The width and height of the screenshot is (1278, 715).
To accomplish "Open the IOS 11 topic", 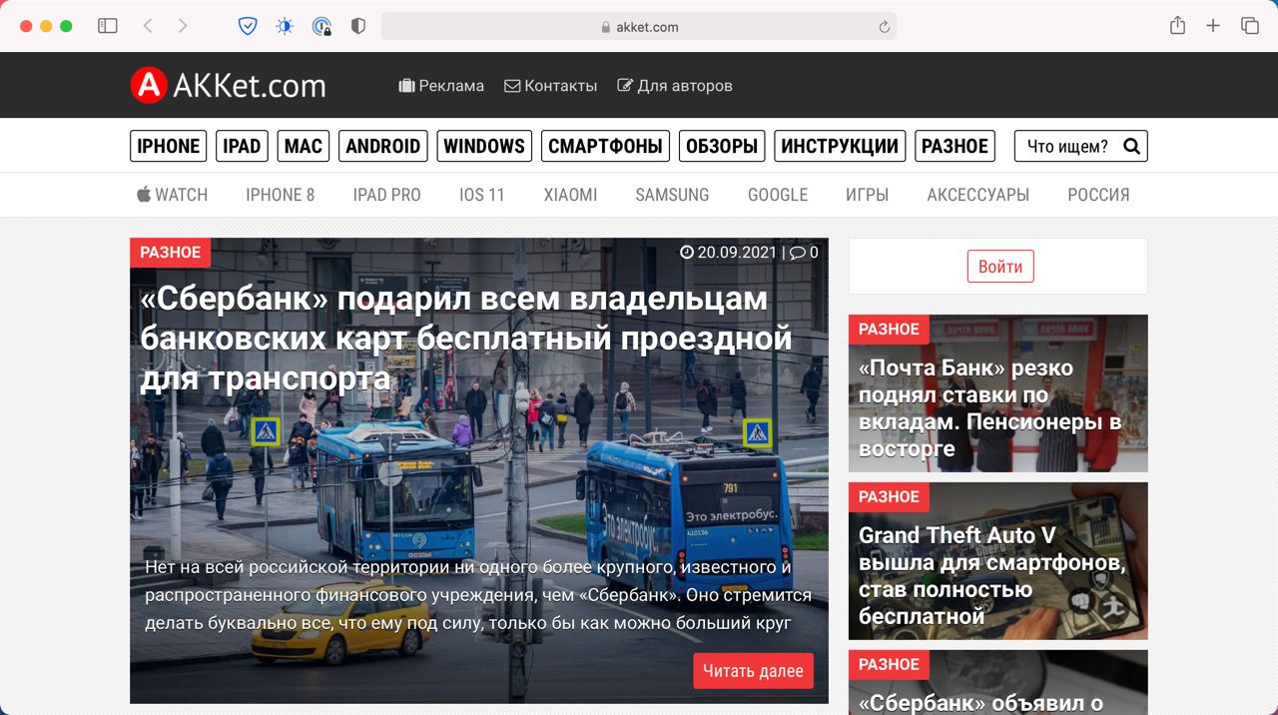I will [482, 195].
